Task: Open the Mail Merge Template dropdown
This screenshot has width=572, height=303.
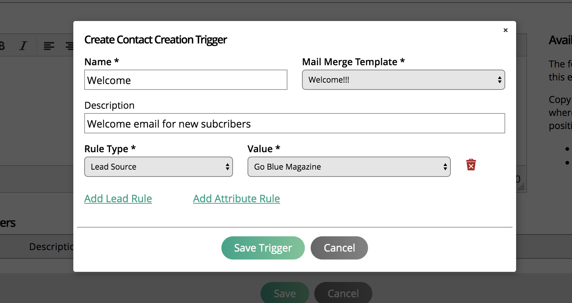Action: (403, 80)
